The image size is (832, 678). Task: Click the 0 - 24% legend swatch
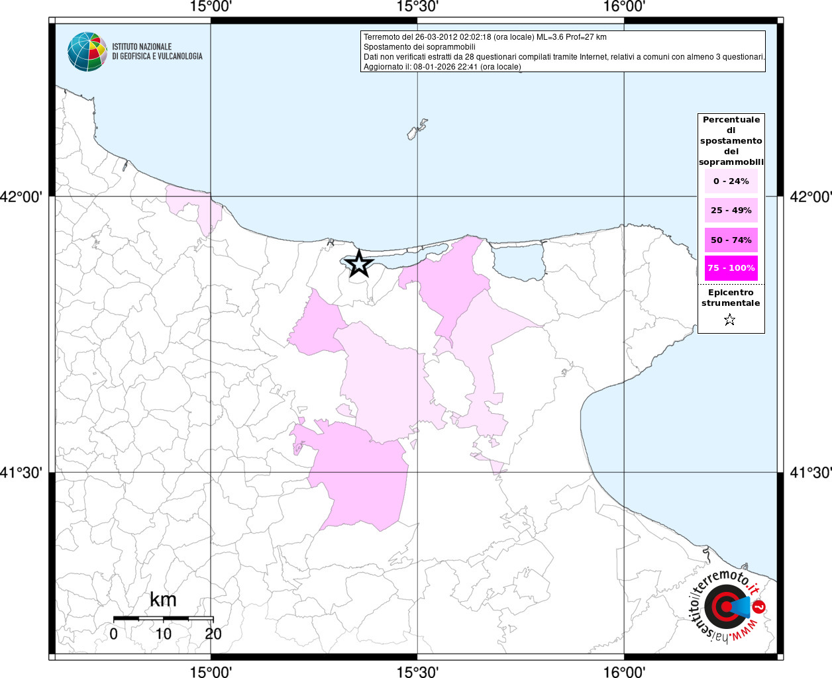tap(731, 181)
